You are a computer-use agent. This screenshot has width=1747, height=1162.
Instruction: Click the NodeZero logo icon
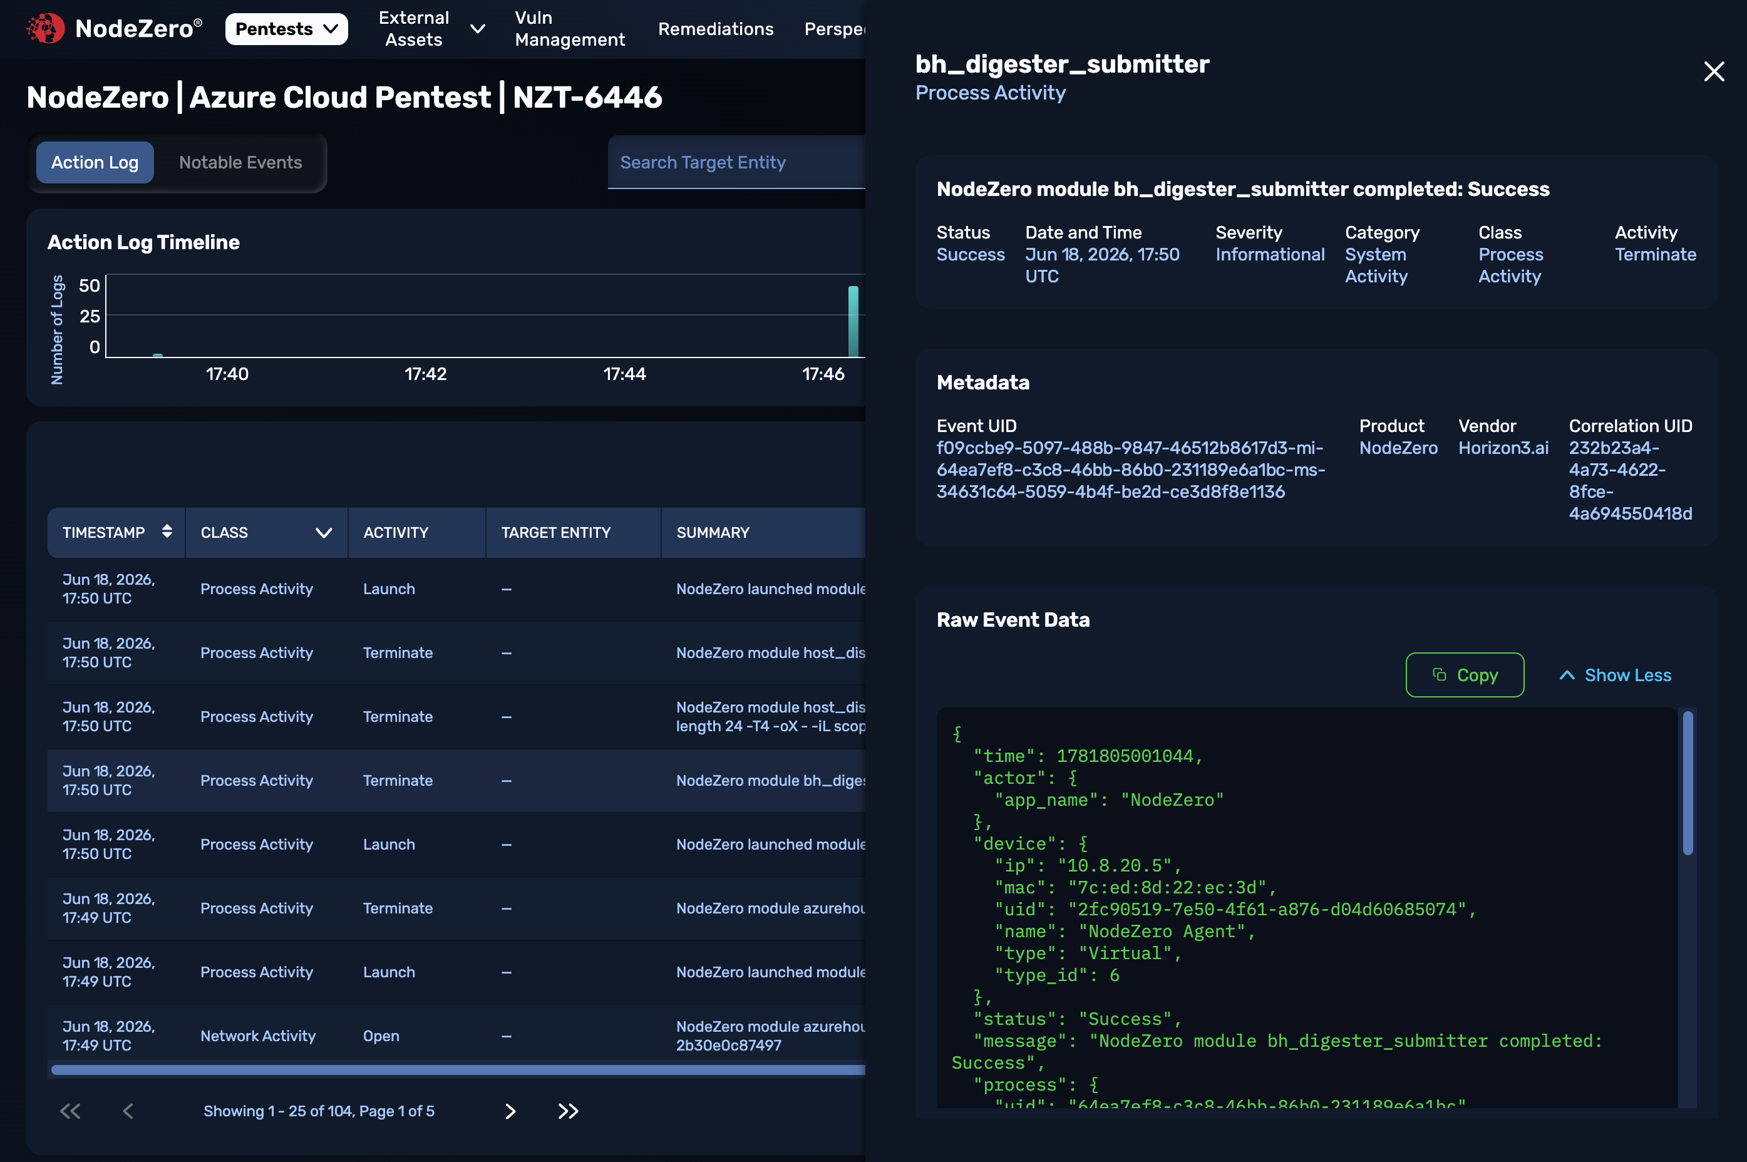tap(45, 29)
